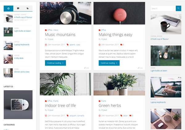Open the Green herbs post title

click(x=110, y=105)
